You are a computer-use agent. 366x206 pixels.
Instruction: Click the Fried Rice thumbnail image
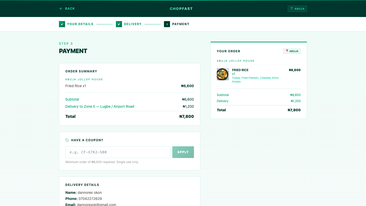[x=223, y=74]
